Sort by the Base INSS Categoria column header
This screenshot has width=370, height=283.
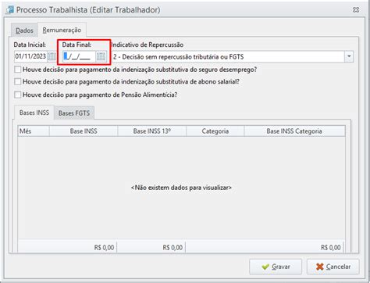(294, 131)
